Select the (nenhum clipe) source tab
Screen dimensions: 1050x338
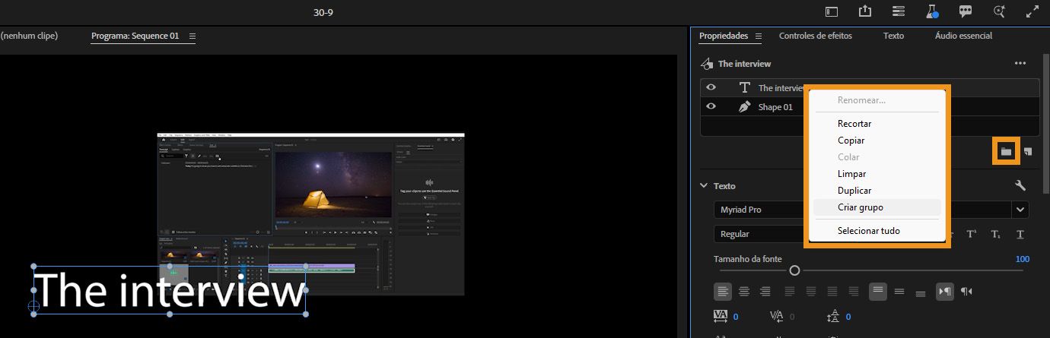29,36
